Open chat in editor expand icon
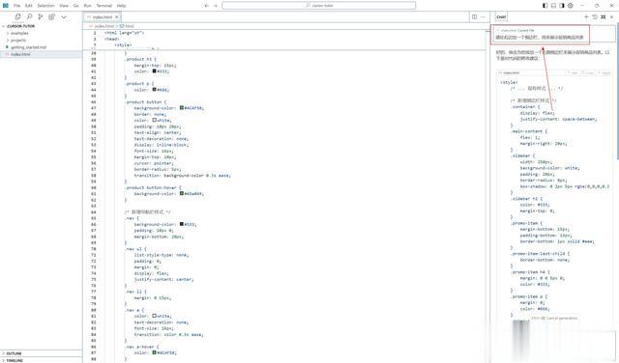The image size is (619, 363). [x=604, y=17]
